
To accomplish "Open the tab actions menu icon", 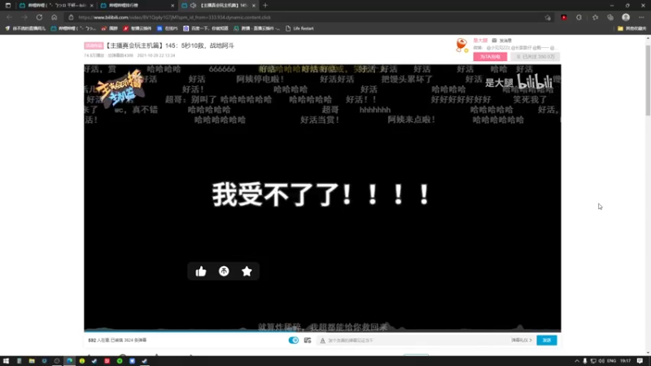I will (8, 6).
